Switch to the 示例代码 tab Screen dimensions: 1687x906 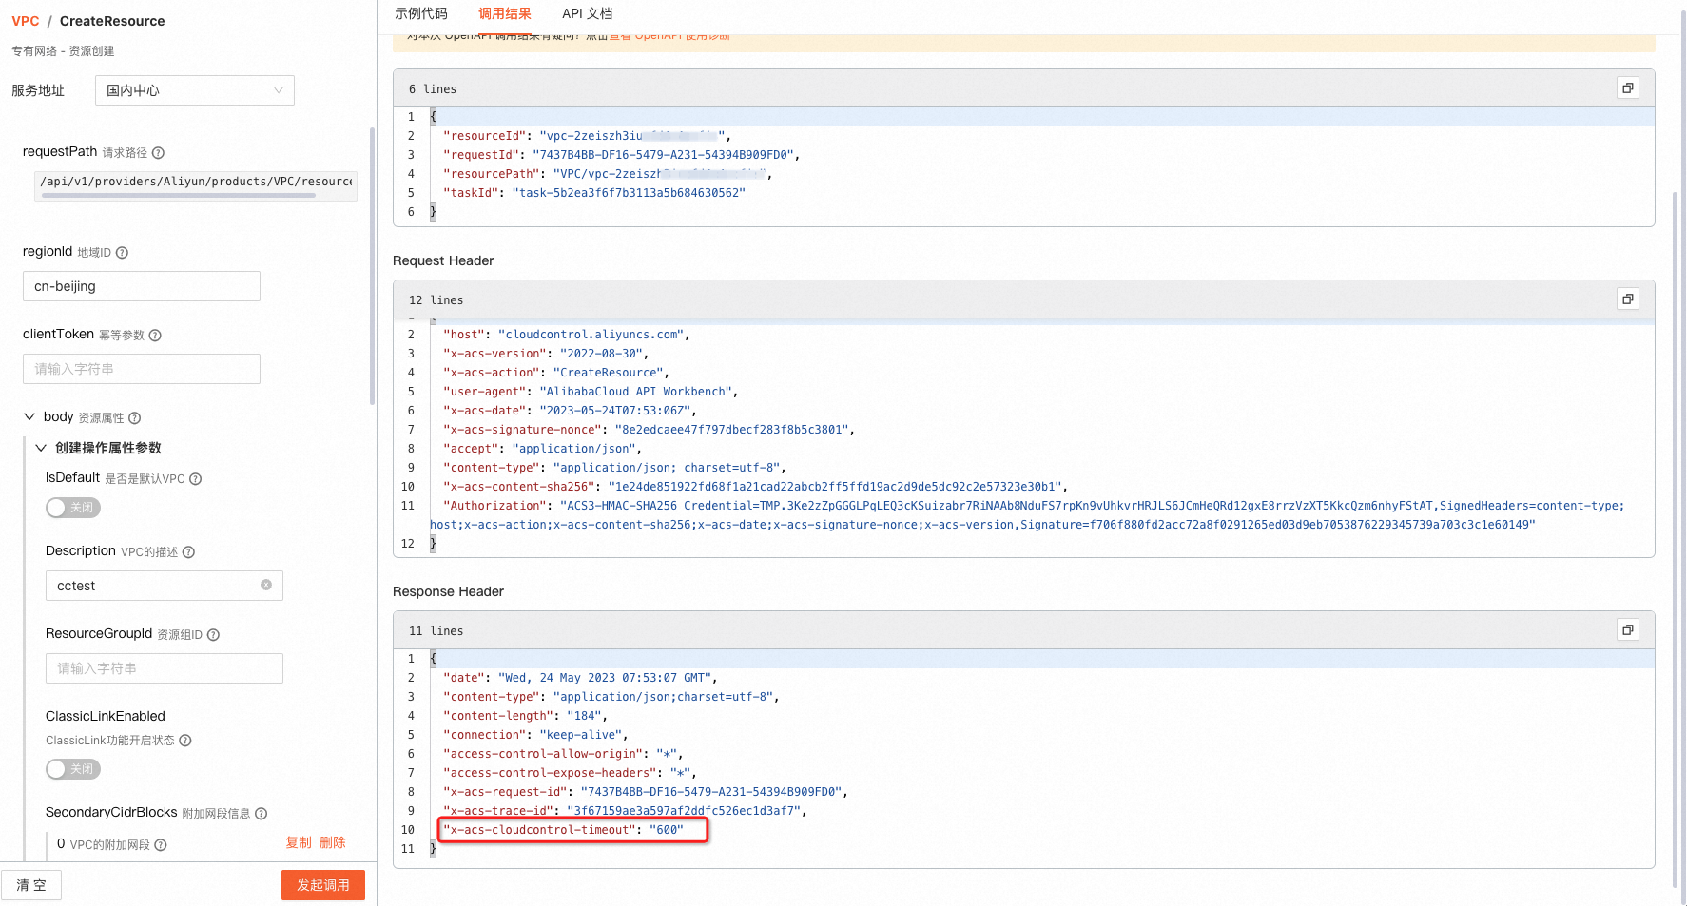[x=421, y=13]
